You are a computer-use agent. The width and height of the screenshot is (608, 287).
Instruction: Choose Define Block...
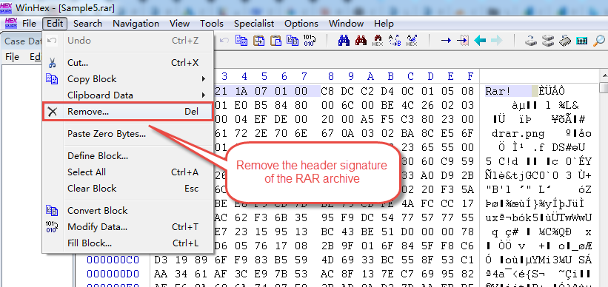pyautogui.click(x=127, y=156)
